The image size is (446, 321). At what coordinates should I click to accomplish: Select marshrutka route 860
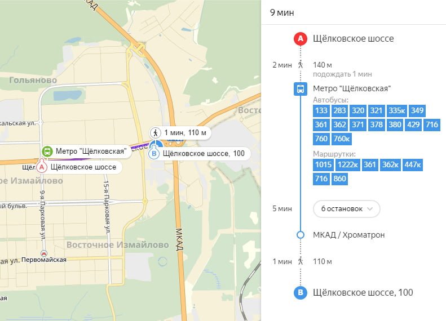click(x=339, y=179)
